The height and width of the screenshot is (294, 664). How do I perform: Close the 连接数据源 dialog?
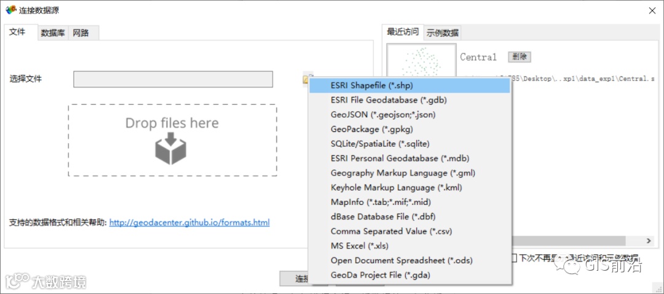pos(652,10)
